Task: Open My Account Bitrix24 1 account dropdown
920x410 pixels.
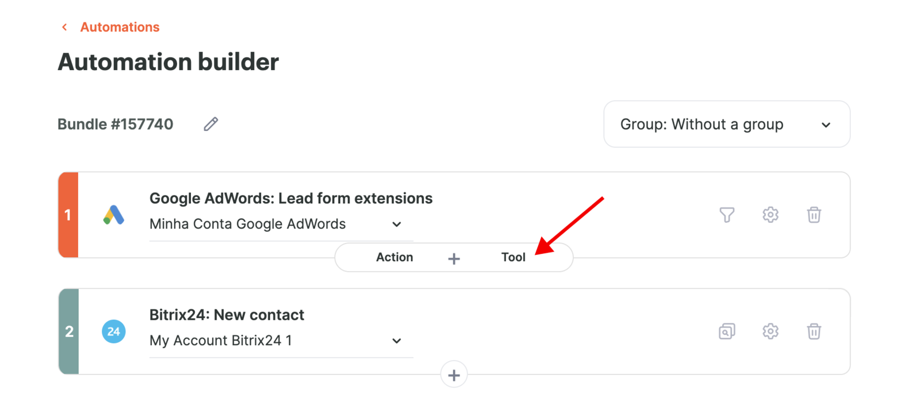Action: click(281, 341)
